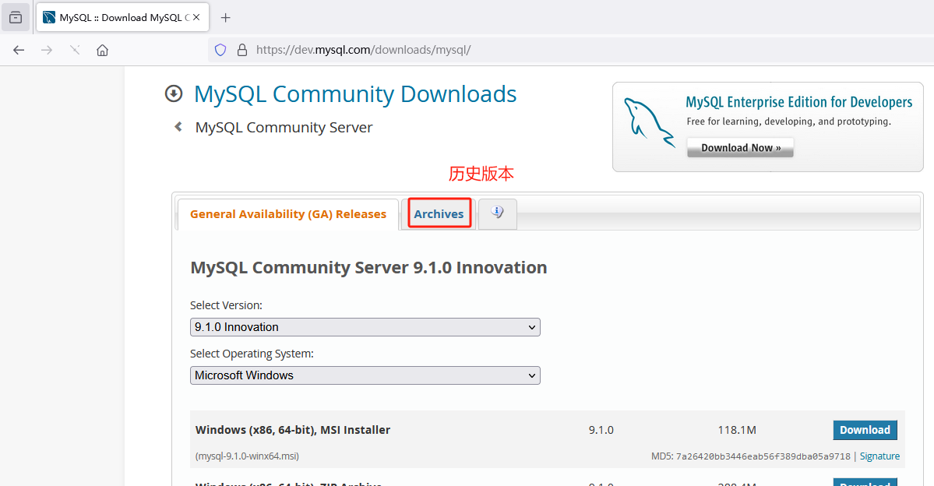Click the browser Home icon
Screen dimensions: 934x486
102,49
